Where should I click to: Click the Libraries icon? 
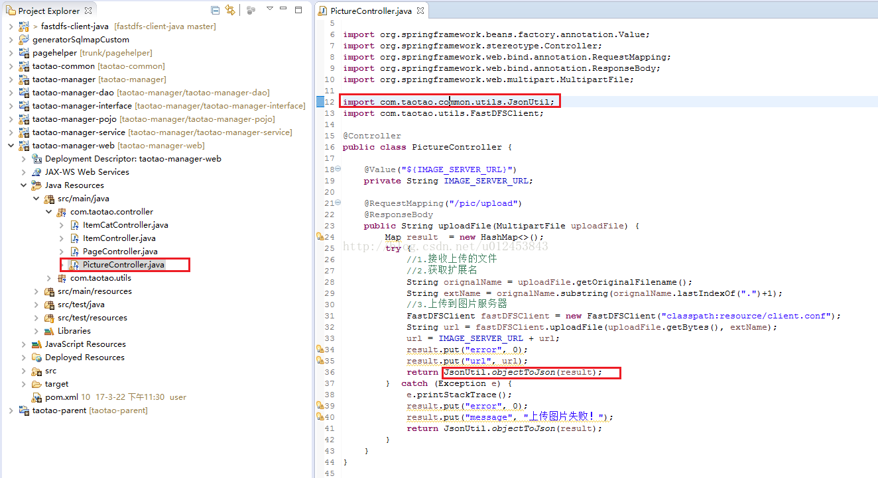point(50,331)
